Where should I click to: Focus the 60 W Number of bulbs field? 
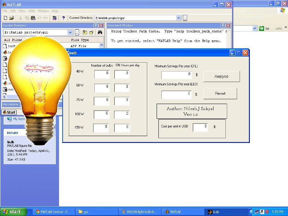[102, 88]
